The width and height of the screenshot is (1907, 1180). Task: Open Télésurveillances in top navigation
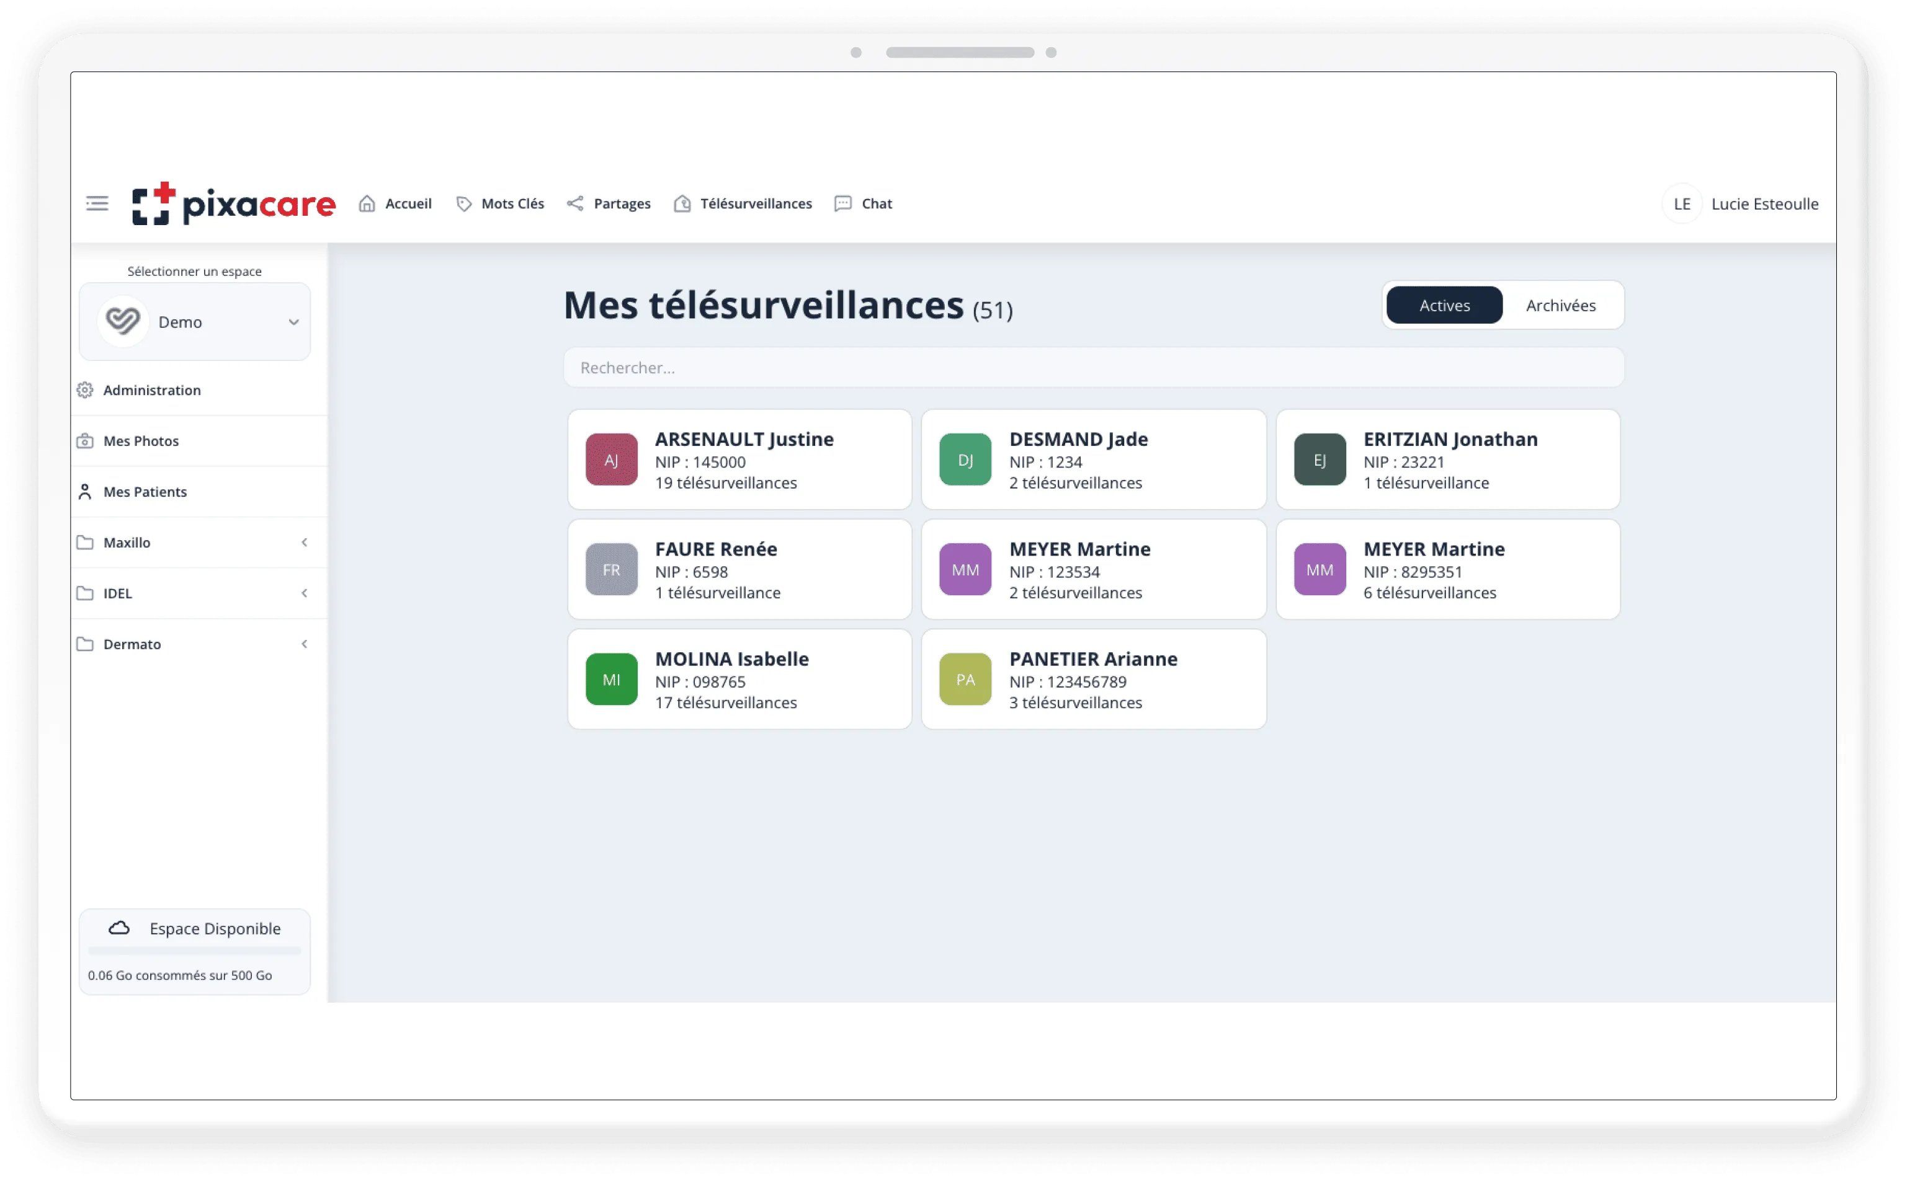(x=756, y=203)
